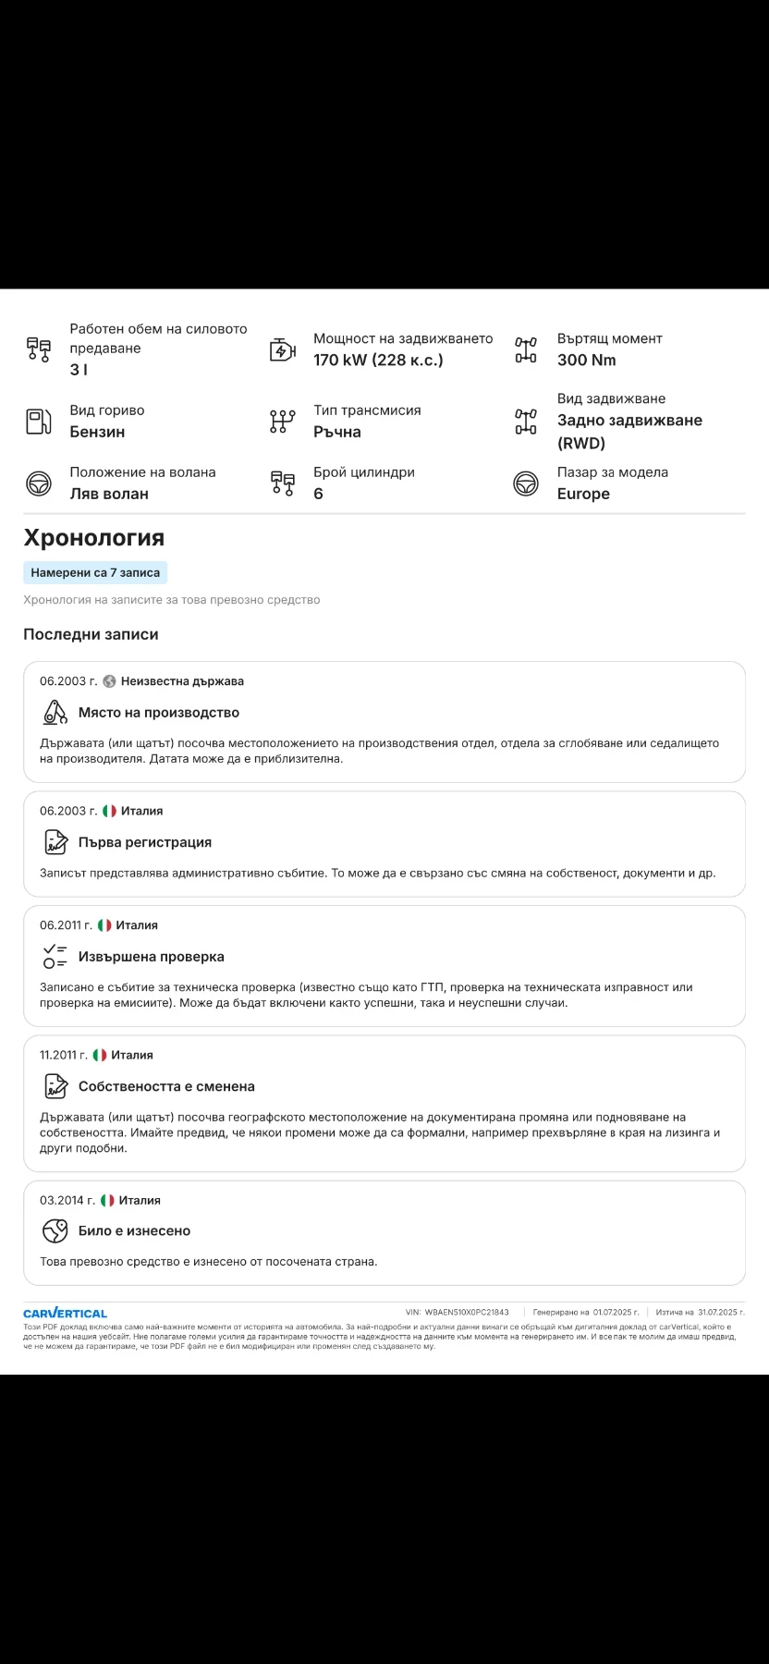Click the engine displacement pistons icon
Image resolution: width=769 pixels, height=1664 pixels.
[x=39, y=349]
